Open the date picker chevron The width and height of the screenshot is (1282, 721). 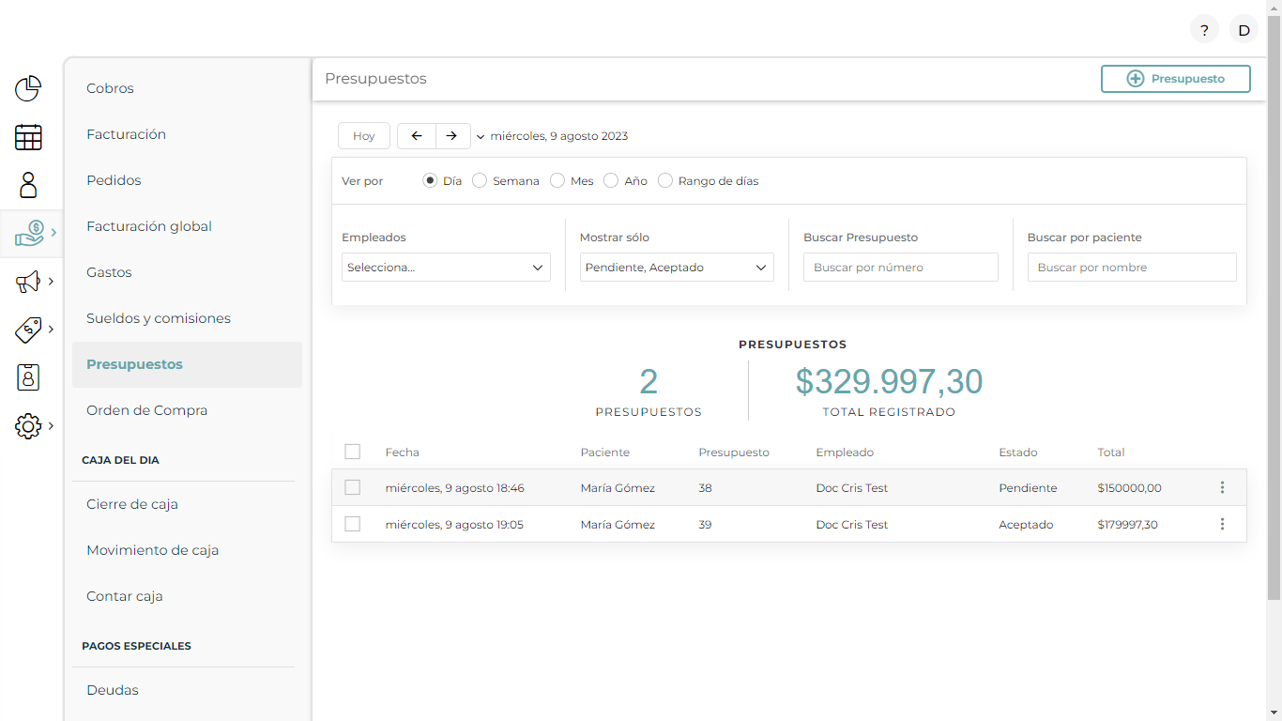coord(481,137)
